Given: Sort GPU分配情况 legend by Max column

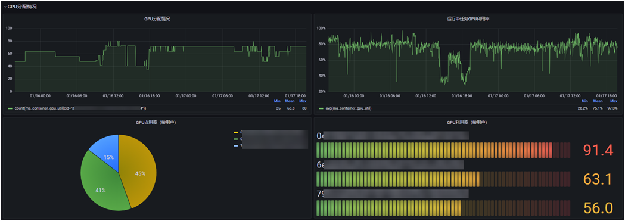Looking at the screenshot, I should [303, 101].
